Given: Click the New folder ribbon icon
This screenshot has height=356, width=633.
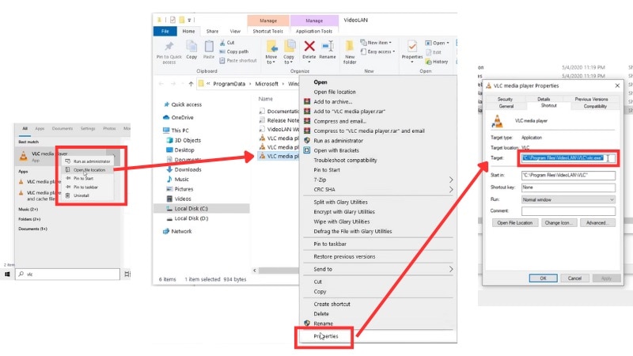Looking at the screenshot, I should tap(350, 52).
